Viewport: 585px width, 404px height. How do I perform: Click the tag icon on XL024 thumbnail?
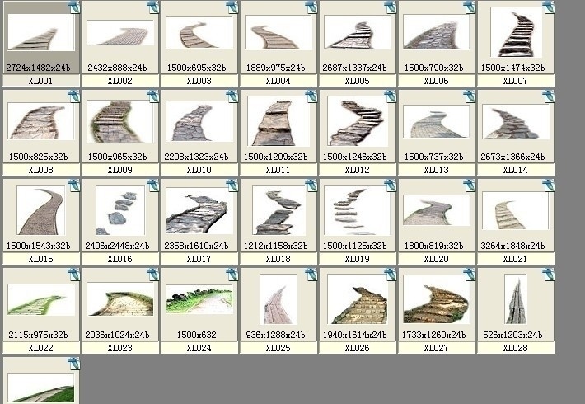(232, 274)
